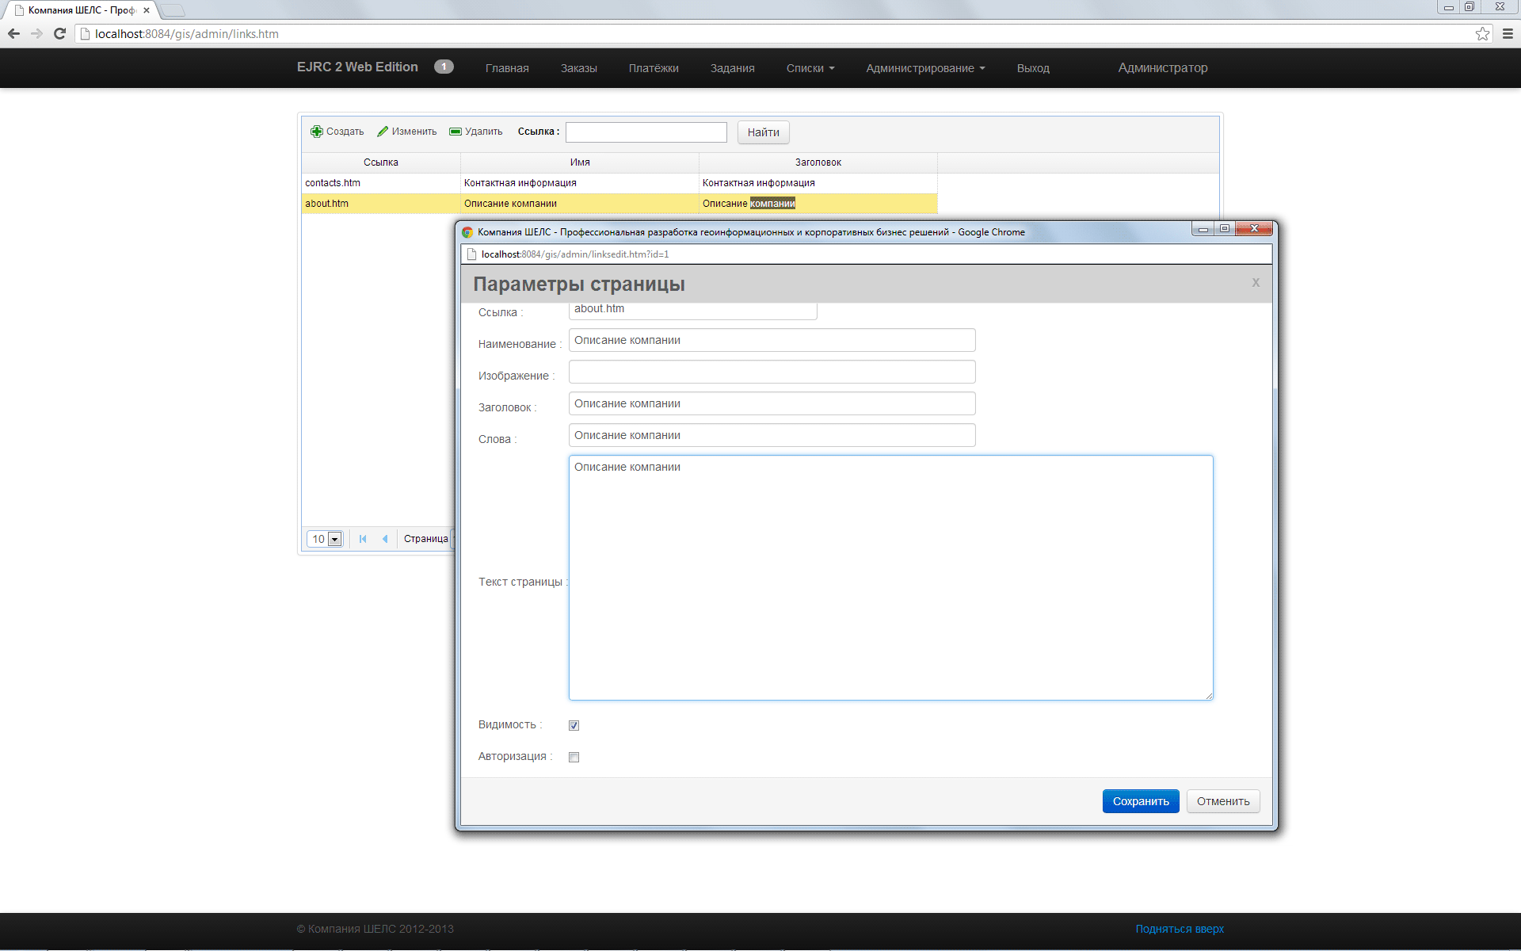Go to previous page in grid pager

click(x=385, y=539)
